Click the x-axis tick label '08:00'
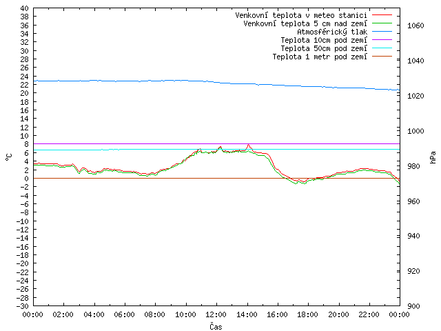Viewport: 441px width, 331px height. [x=155, y=314]
